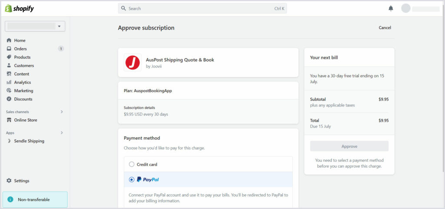Screen dimensions: 445x209
Task: Click the Approve button
Action: 349,146
